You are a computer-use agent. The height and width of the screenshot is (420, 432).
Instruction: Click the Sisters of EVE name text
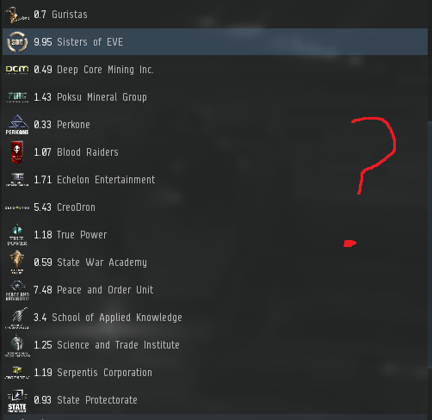pos(90,42)
